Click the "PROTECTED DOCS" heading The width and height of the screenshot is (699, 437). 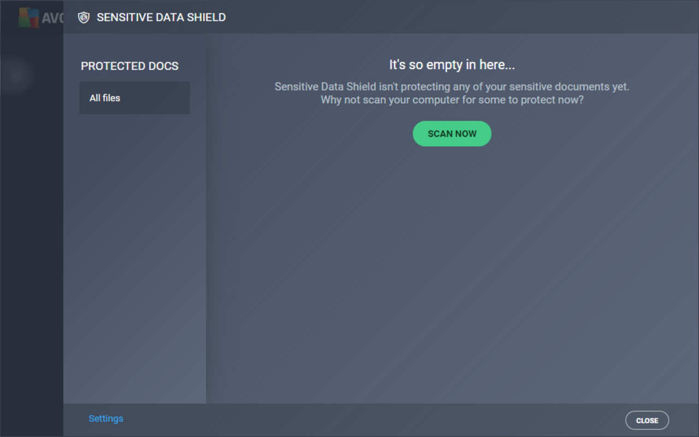(130, 66)
